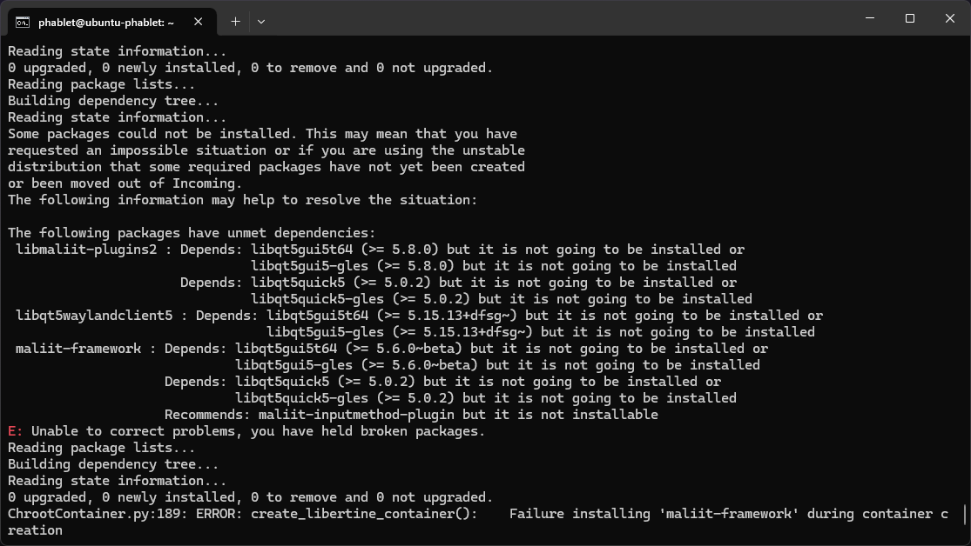Click the Unable to correct problems message
Image resolution: width=971 pixels, height=546 pixels.
[x=258, y=431]
